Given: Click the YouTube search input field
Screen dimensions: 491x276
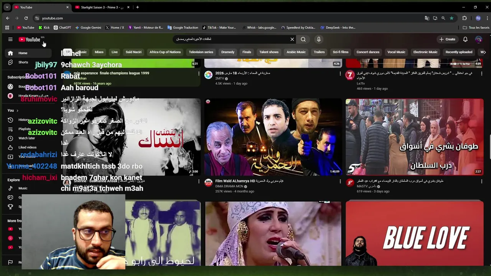Looking at the screenshot, I should pyautogui.click(x=232, y=39).
